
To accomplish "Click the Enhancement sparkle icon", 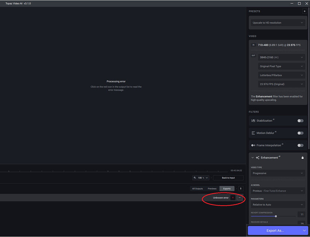I will tap(257, 158).
